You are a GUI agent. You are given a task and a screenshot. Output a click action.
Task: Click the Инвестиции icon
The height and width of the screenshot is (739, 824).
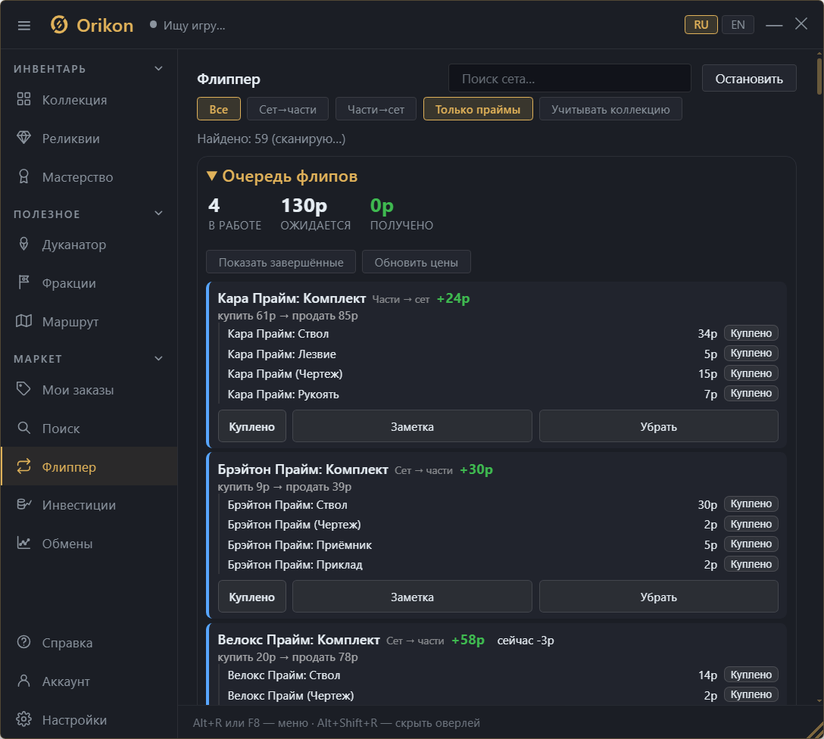[23, 504]
